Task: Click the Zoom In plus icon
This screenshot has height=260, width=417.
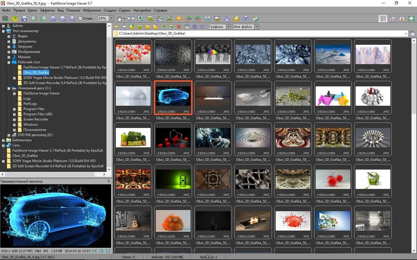Action: click(x=53, y=18)
